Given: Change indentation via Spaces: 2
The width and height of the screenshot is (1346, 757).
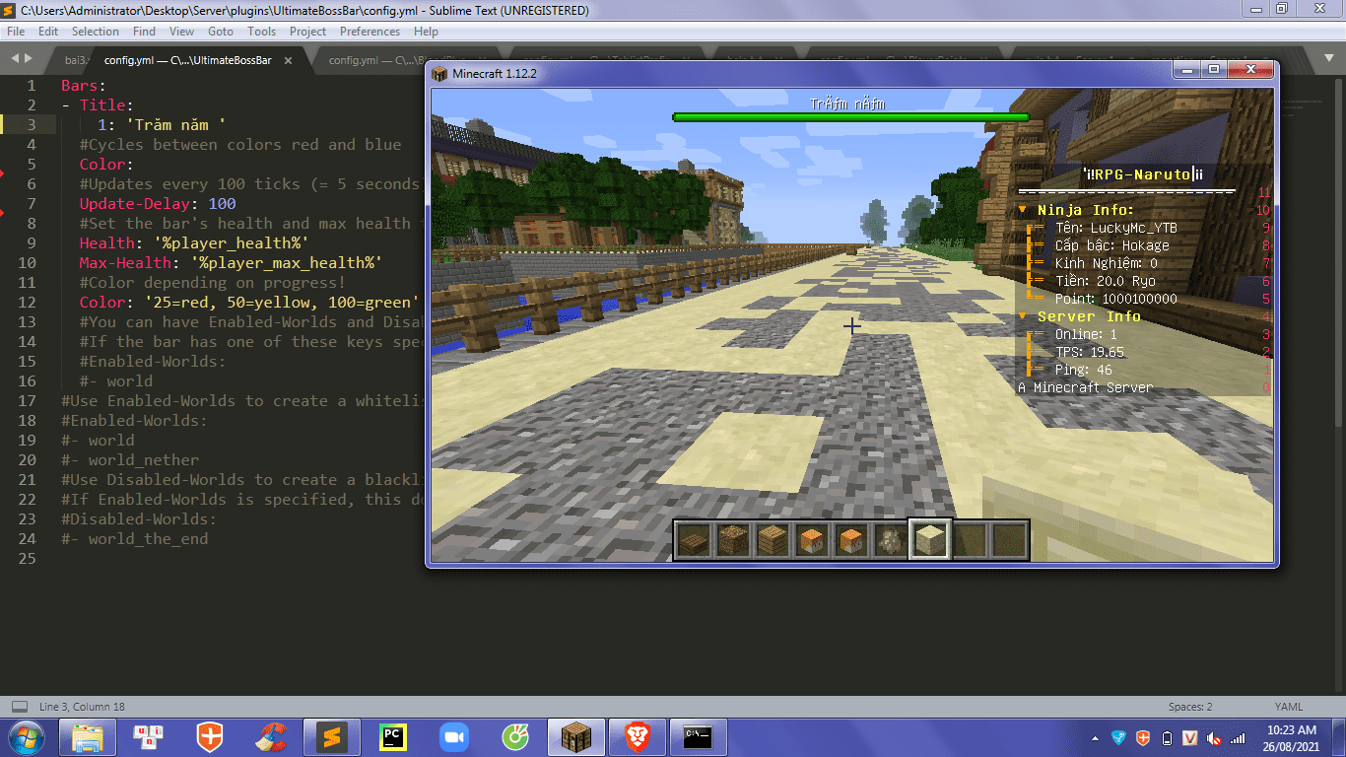Looking at the screenshot, I should (1190, 707).
